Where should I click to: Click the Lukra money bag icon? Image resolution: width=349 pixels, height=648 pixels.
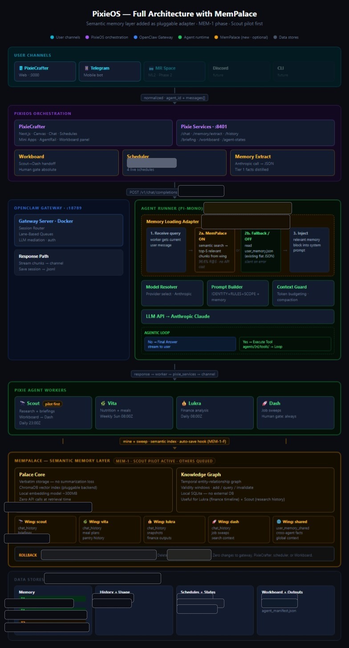183,403
